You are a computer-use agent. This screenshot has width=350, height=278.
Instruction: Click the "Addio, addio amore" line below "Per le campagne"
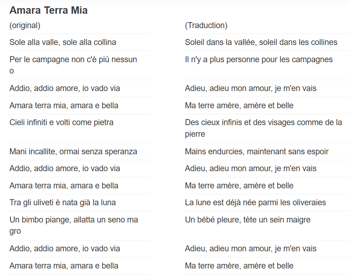(65, 88)
